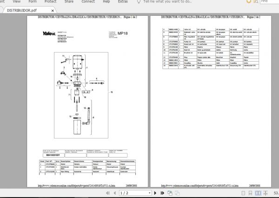279x198 pixels.
Task: Click the 'Pagina 1 de 2' header text
Action: pos(130,17)
